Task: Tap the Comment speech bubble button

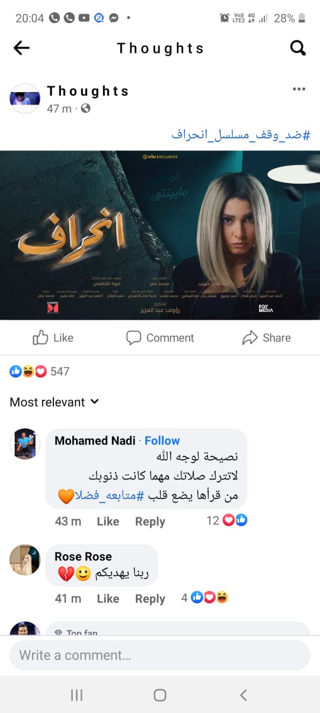Action: tap(160, 337)
